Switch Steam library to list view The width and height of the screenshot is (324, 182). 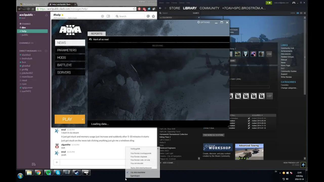pos(301,13)
